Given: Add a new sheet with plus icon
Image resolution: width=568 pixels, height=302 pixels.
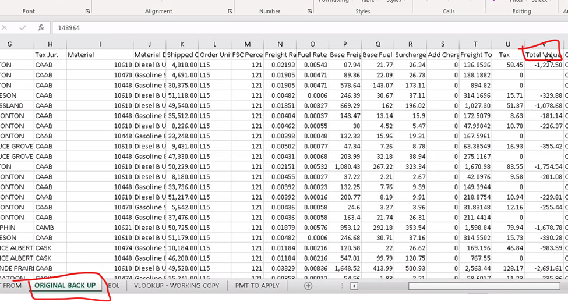Looking at the screenshot, I should [x=308, y=286].
